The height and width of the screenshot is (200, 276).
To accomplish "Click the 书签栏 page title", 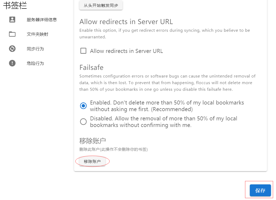I will [15, 5].
